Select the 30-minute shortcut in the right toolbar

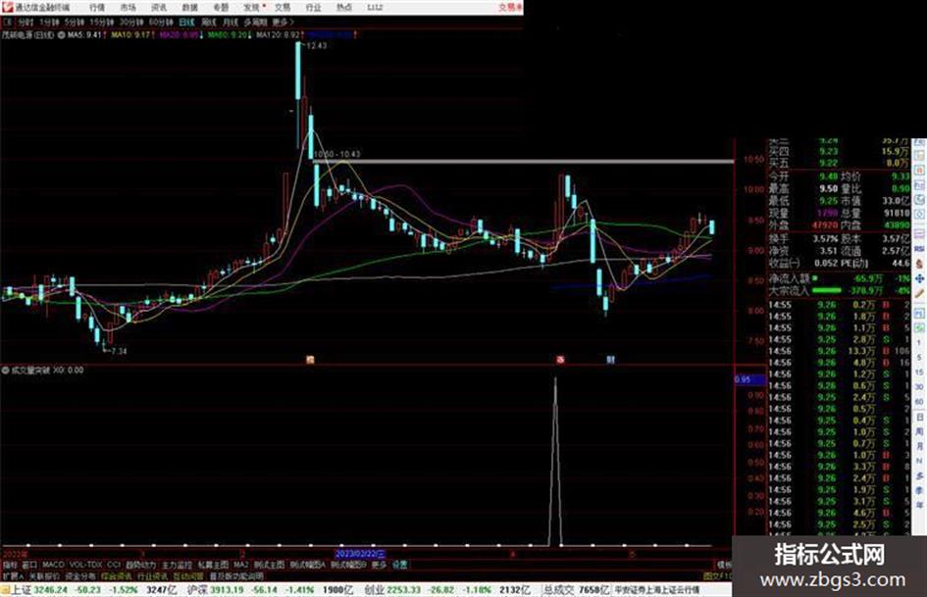tap(919, 387)
